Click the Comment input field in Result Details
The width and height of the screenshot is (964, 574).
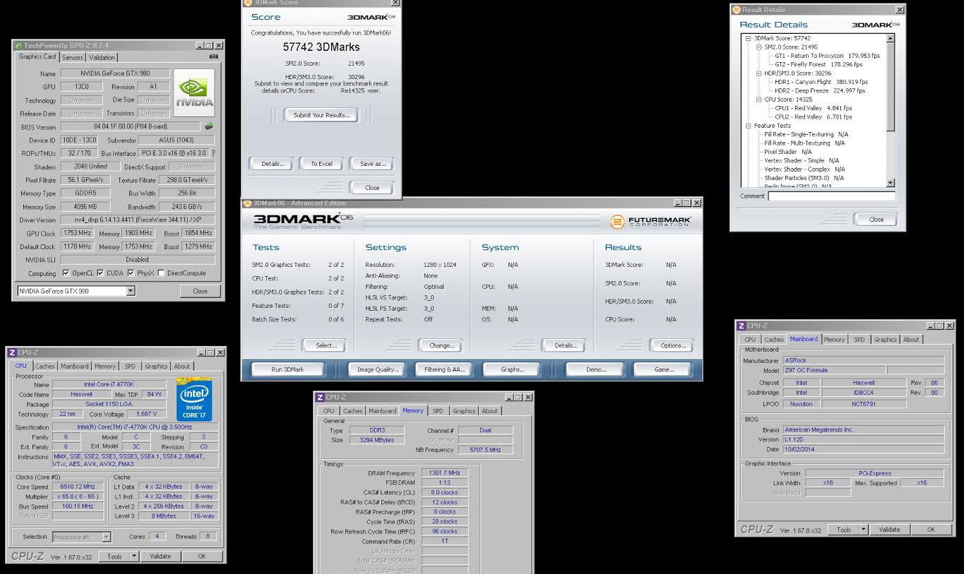pyautogui.click(x=831, y=196)
